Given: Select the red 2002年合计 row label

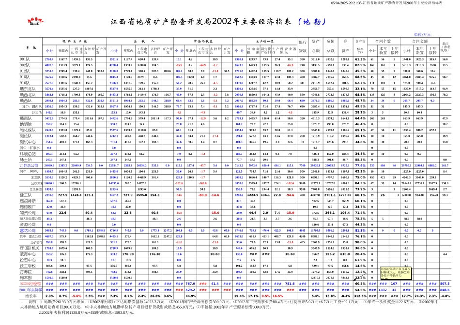Looking at the screenshot, I should click(31, 284).
